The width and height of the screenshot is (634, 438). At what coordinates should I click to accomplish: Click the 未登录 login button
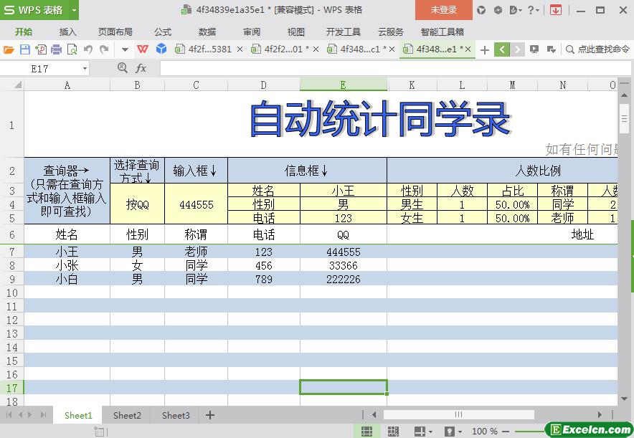pyautogui.click(x=443, y=10)
